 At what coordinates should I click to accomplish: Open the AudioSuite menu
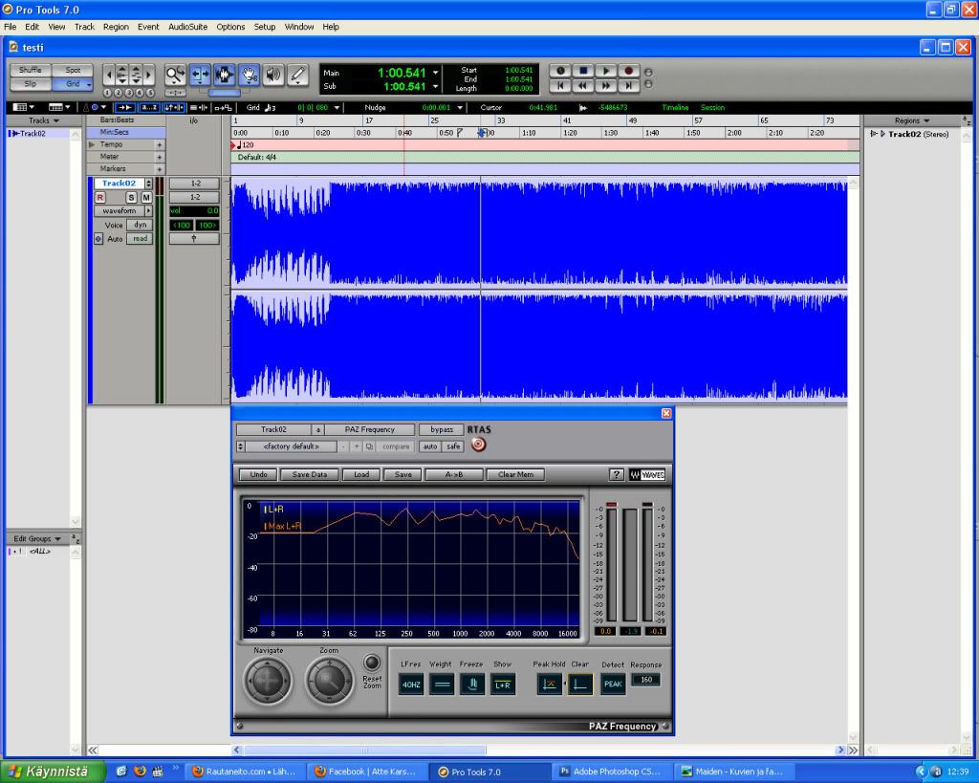pyautogui.click(x=188, y=27)
